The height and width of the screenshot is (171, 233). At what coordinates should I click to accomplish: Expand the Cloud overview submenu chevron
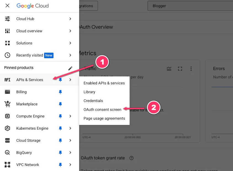tap(70, 31)
